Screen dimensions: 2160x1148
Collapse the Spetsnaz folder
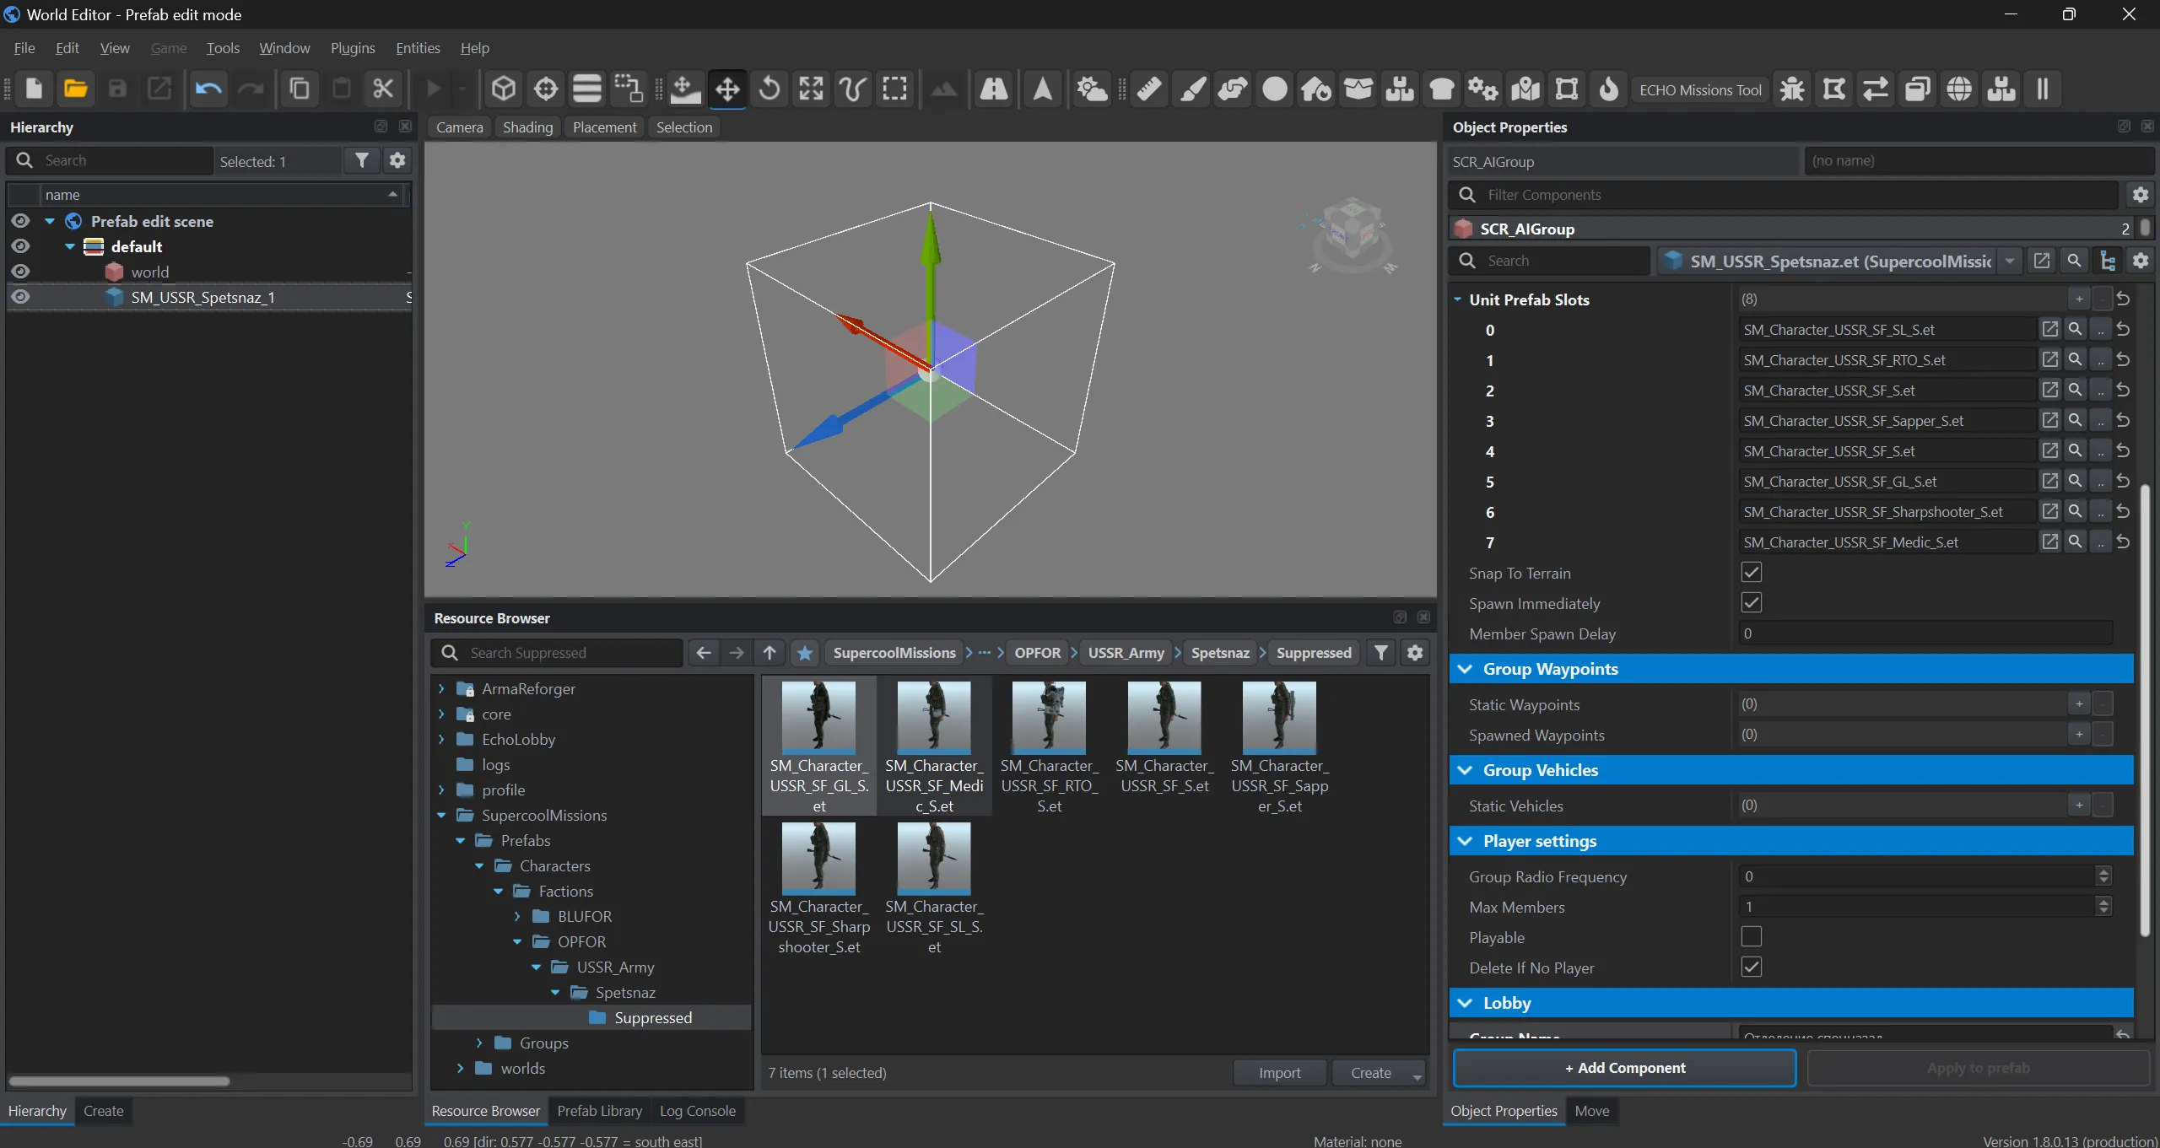tap(555, 993)
